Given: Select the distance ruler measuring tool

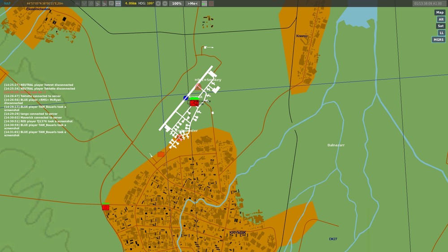Looking at the screenshot, I should pos(118,4).
